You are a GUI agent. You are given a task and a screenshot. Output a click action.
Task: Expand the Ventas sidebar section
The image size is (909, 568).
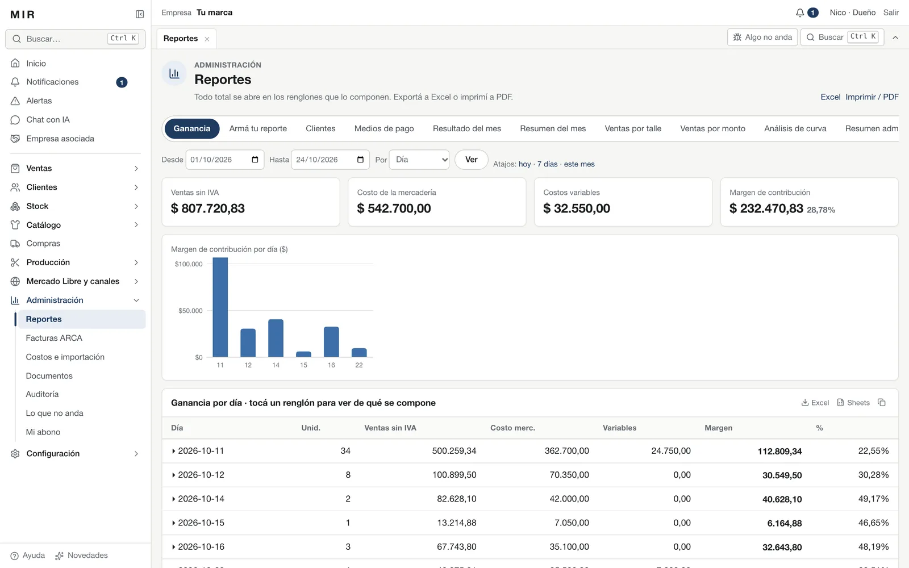point(75,169)
